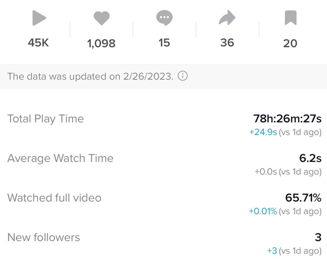The height and width of the screenshot is (268, 327).
Task: Click the comments speech bubble icon
Action: click(x=164, y=18)
